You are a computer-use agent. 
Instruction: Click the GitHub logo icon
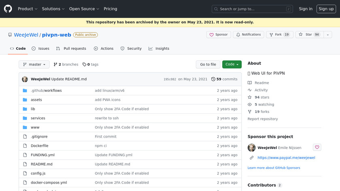pyautogui.click(x=8, y=8)
